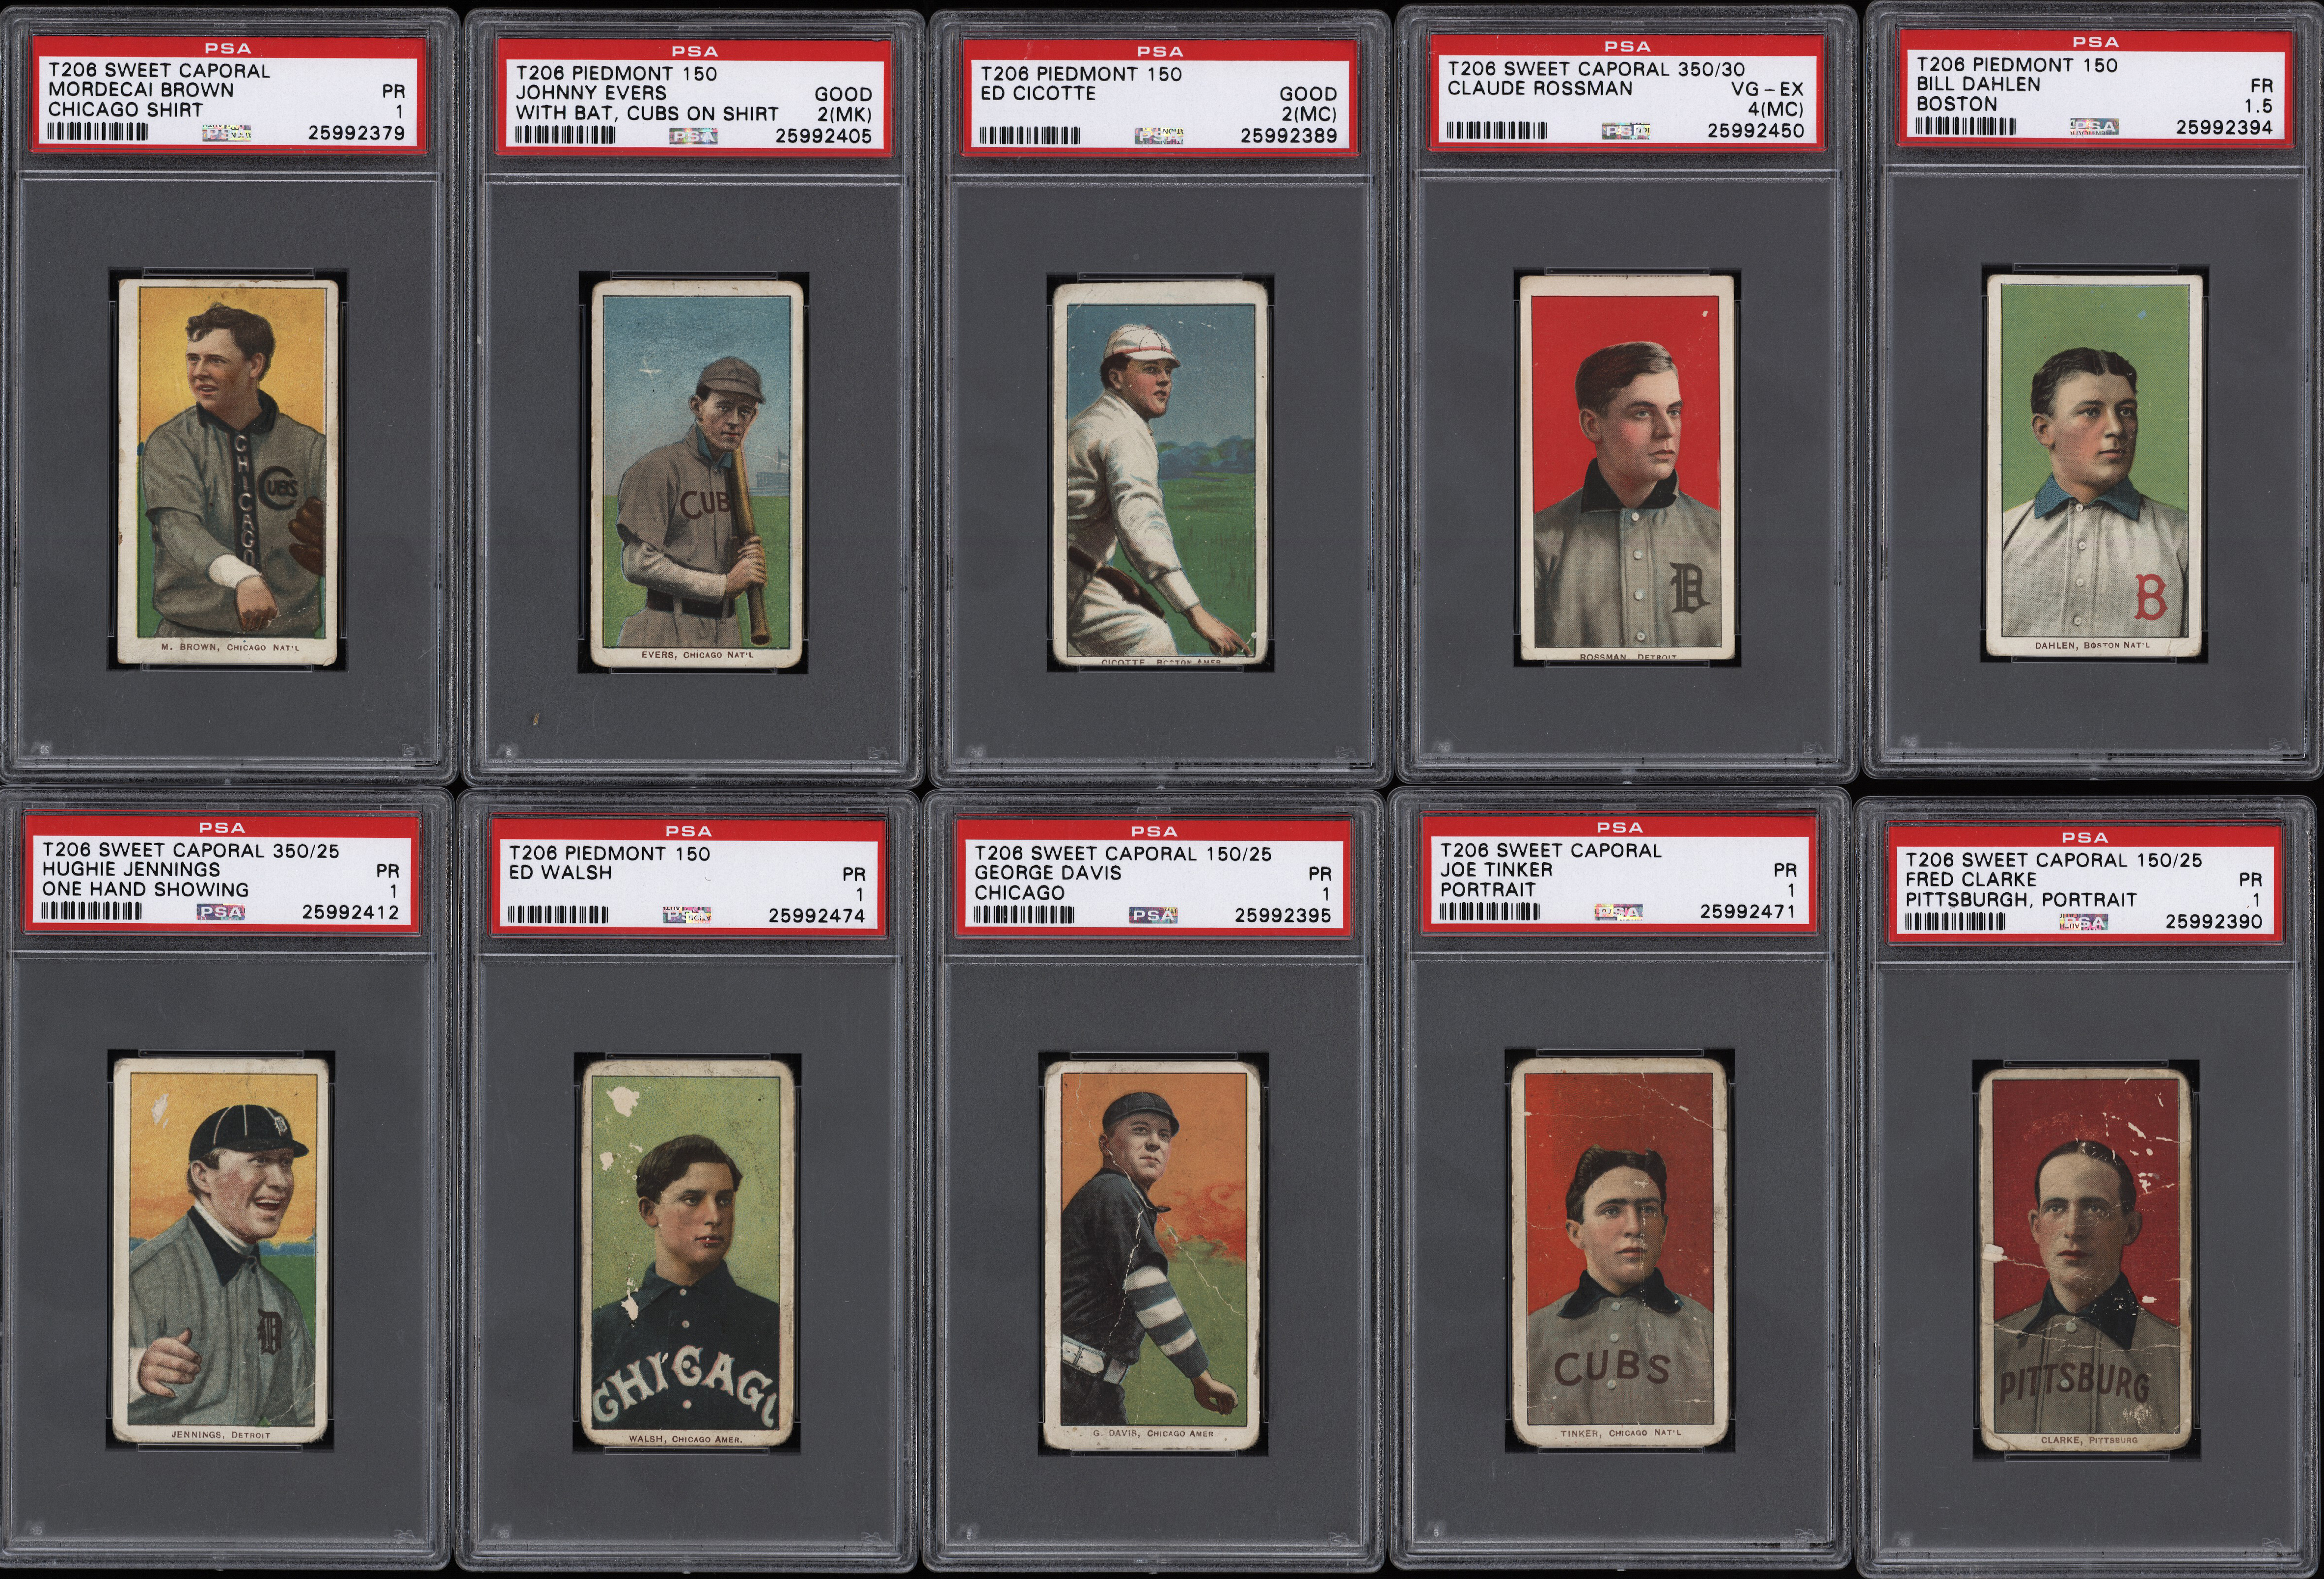The height and width of the screenshot is (1579, 2324).
Task: Click the 'ED CICOTTE' name on label
Action: [x=1038, y=93]
